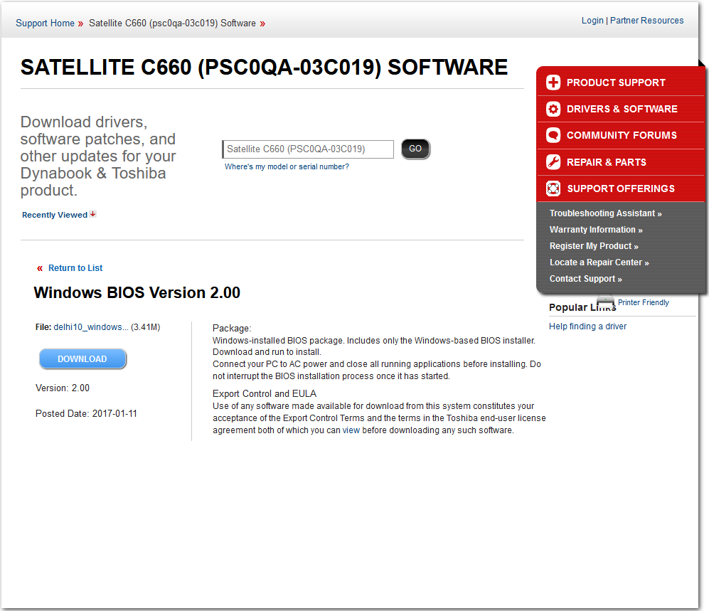Screen dimensions: 709x611
Task: Click the Windows BIOS Version 2.00 heading
Action: click(137, 292)
